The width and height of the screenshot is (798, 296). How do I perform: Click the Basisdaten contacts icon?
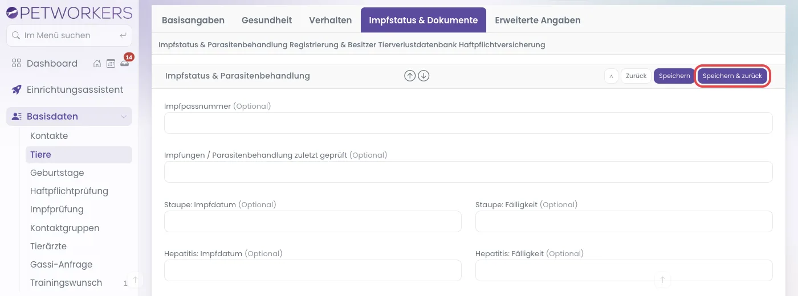click(17, 116)
